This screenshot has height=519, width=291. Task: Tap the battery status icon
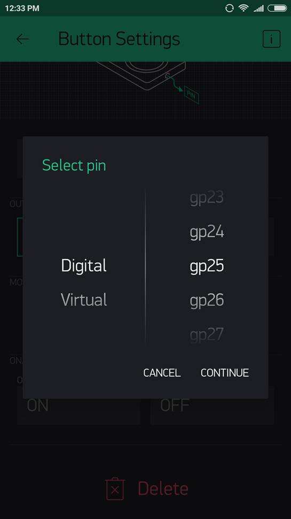(x=277, y=8)
